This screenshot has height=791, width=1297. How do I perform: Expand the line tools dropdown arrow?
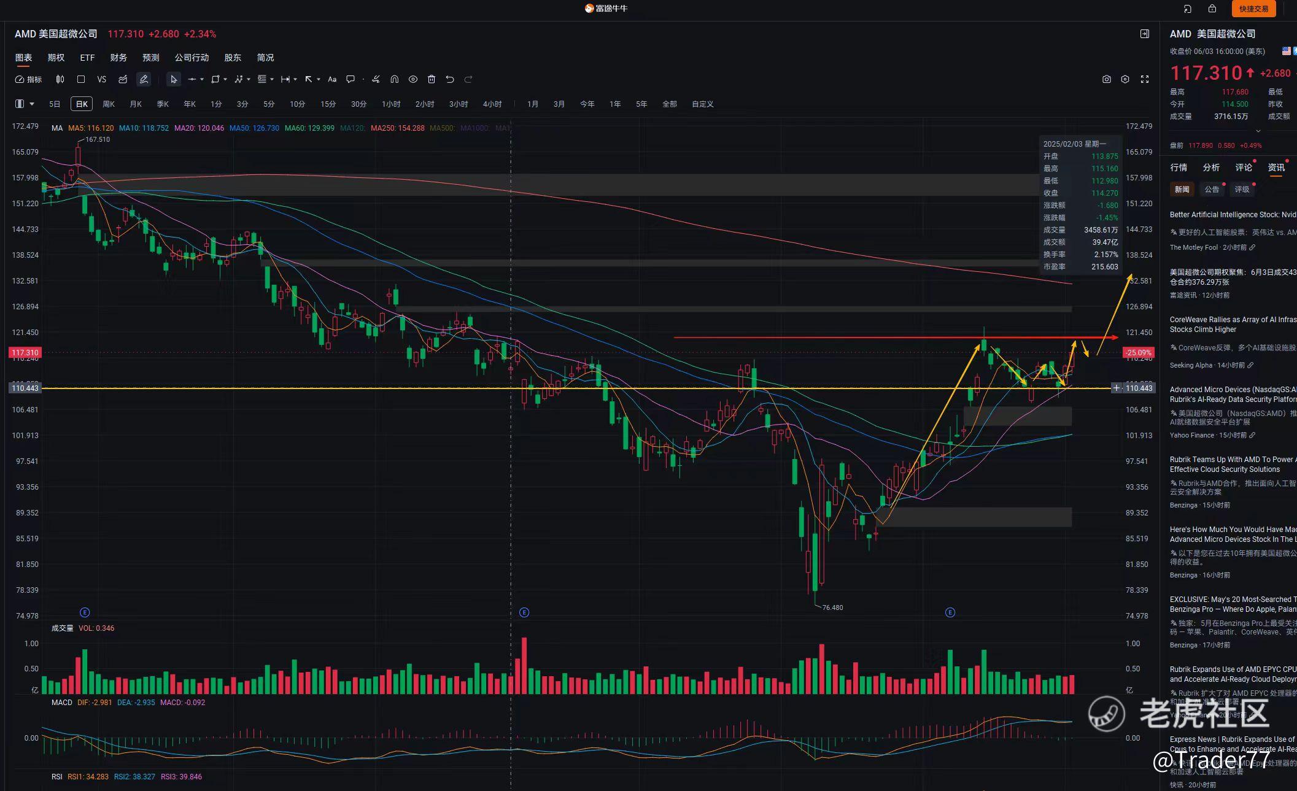202,79
